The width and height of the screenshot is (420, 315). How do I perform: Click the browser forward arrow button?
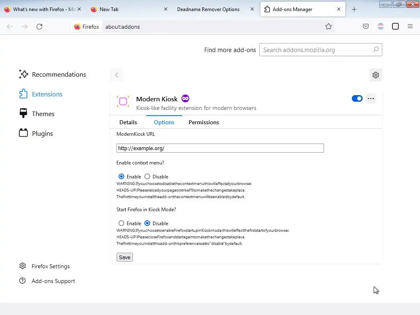pos(25,27)
